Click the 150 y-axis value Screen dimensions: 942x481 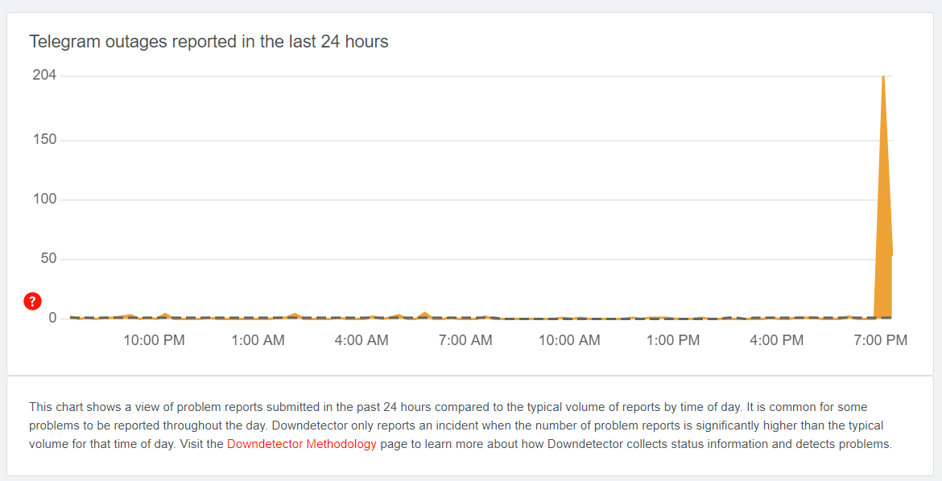(x=44, y=140)
